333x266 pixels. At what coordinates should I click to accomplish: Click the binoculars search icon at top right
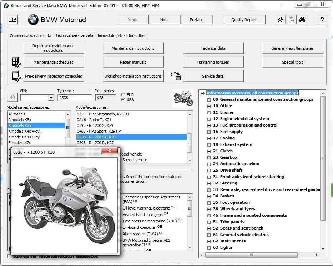(x=302, y=20)
